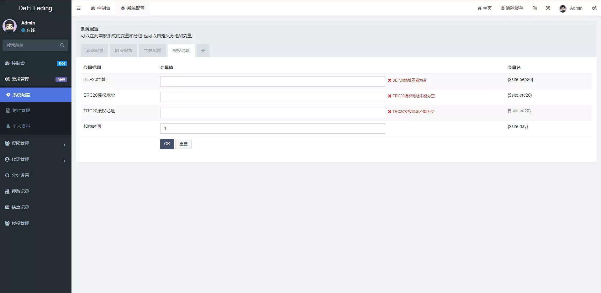
Task: Click the 主页 home icon
Action: click(484, 8)
